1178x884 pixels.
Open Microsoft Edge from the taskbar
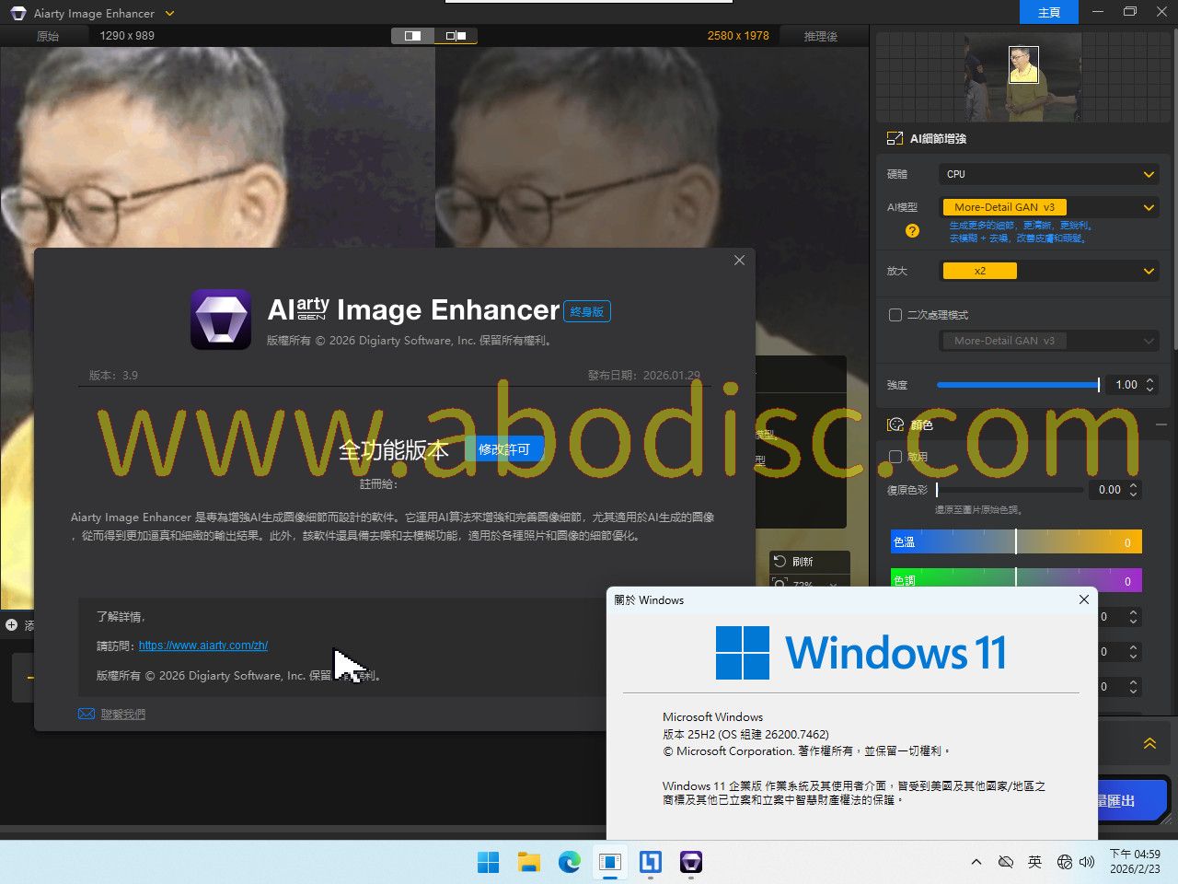pos(570,862)
